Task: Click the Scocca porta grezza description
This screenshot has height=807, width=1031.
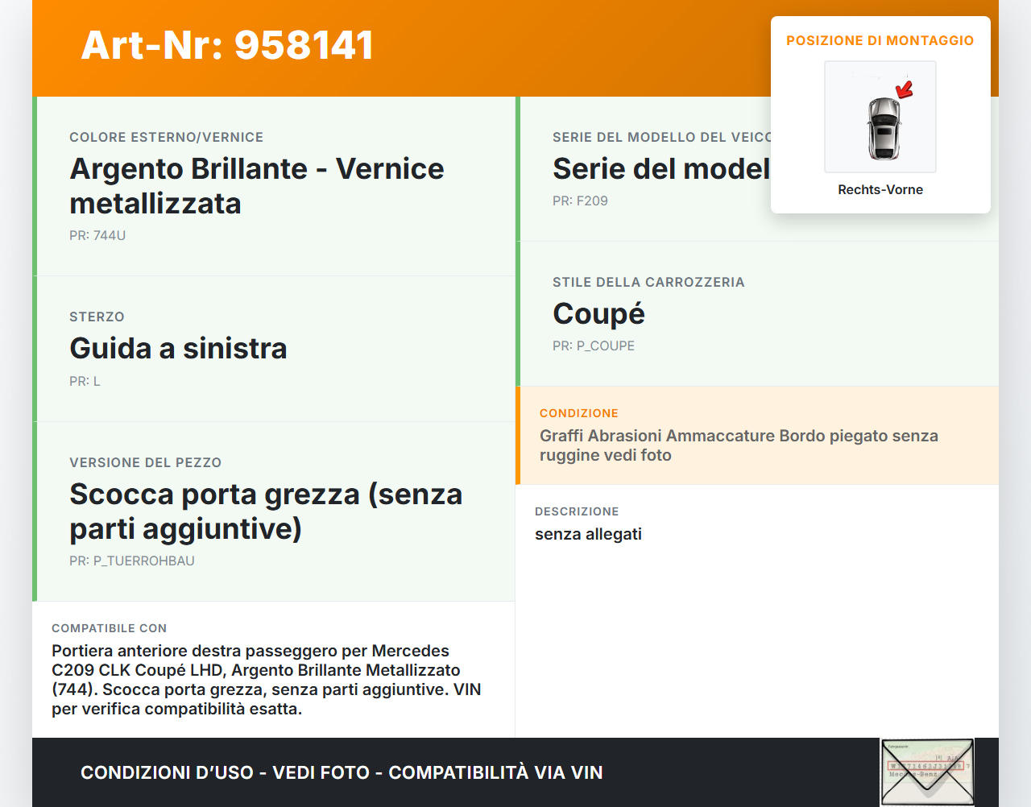Action: pos(266,511)
